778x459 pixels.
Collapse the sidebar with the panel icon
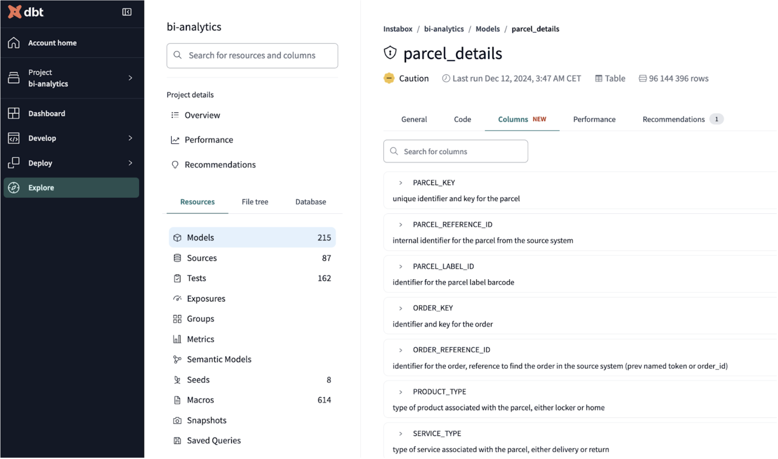coord(127,12)
